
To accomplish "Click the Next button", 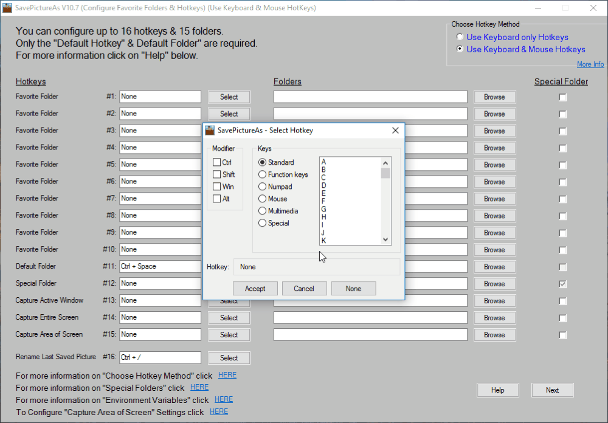I will (x=553, y=390).
